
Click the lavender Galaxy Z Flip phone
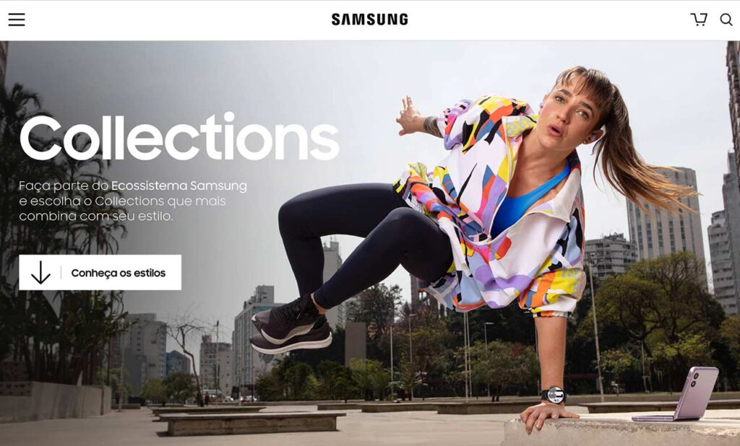pyautogui.click(x=679, y=394)
